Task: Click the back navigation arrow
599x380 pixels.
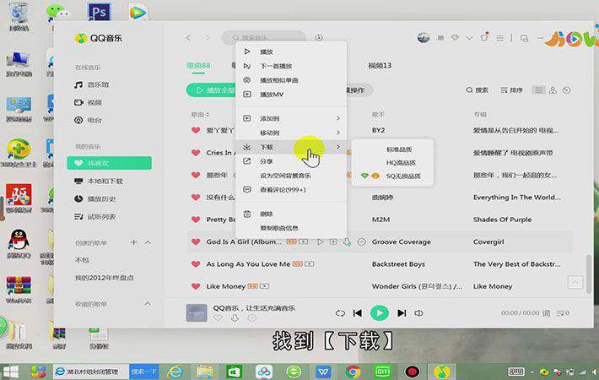Action: click(x=189, y=37)
